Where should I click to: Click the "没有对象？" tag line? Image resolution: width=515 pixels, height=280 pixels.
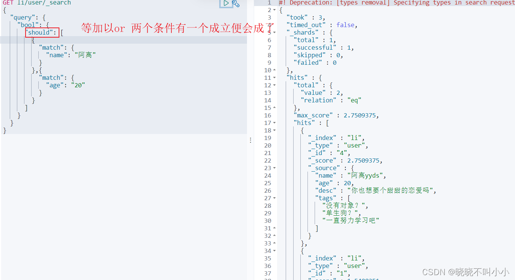345,205
